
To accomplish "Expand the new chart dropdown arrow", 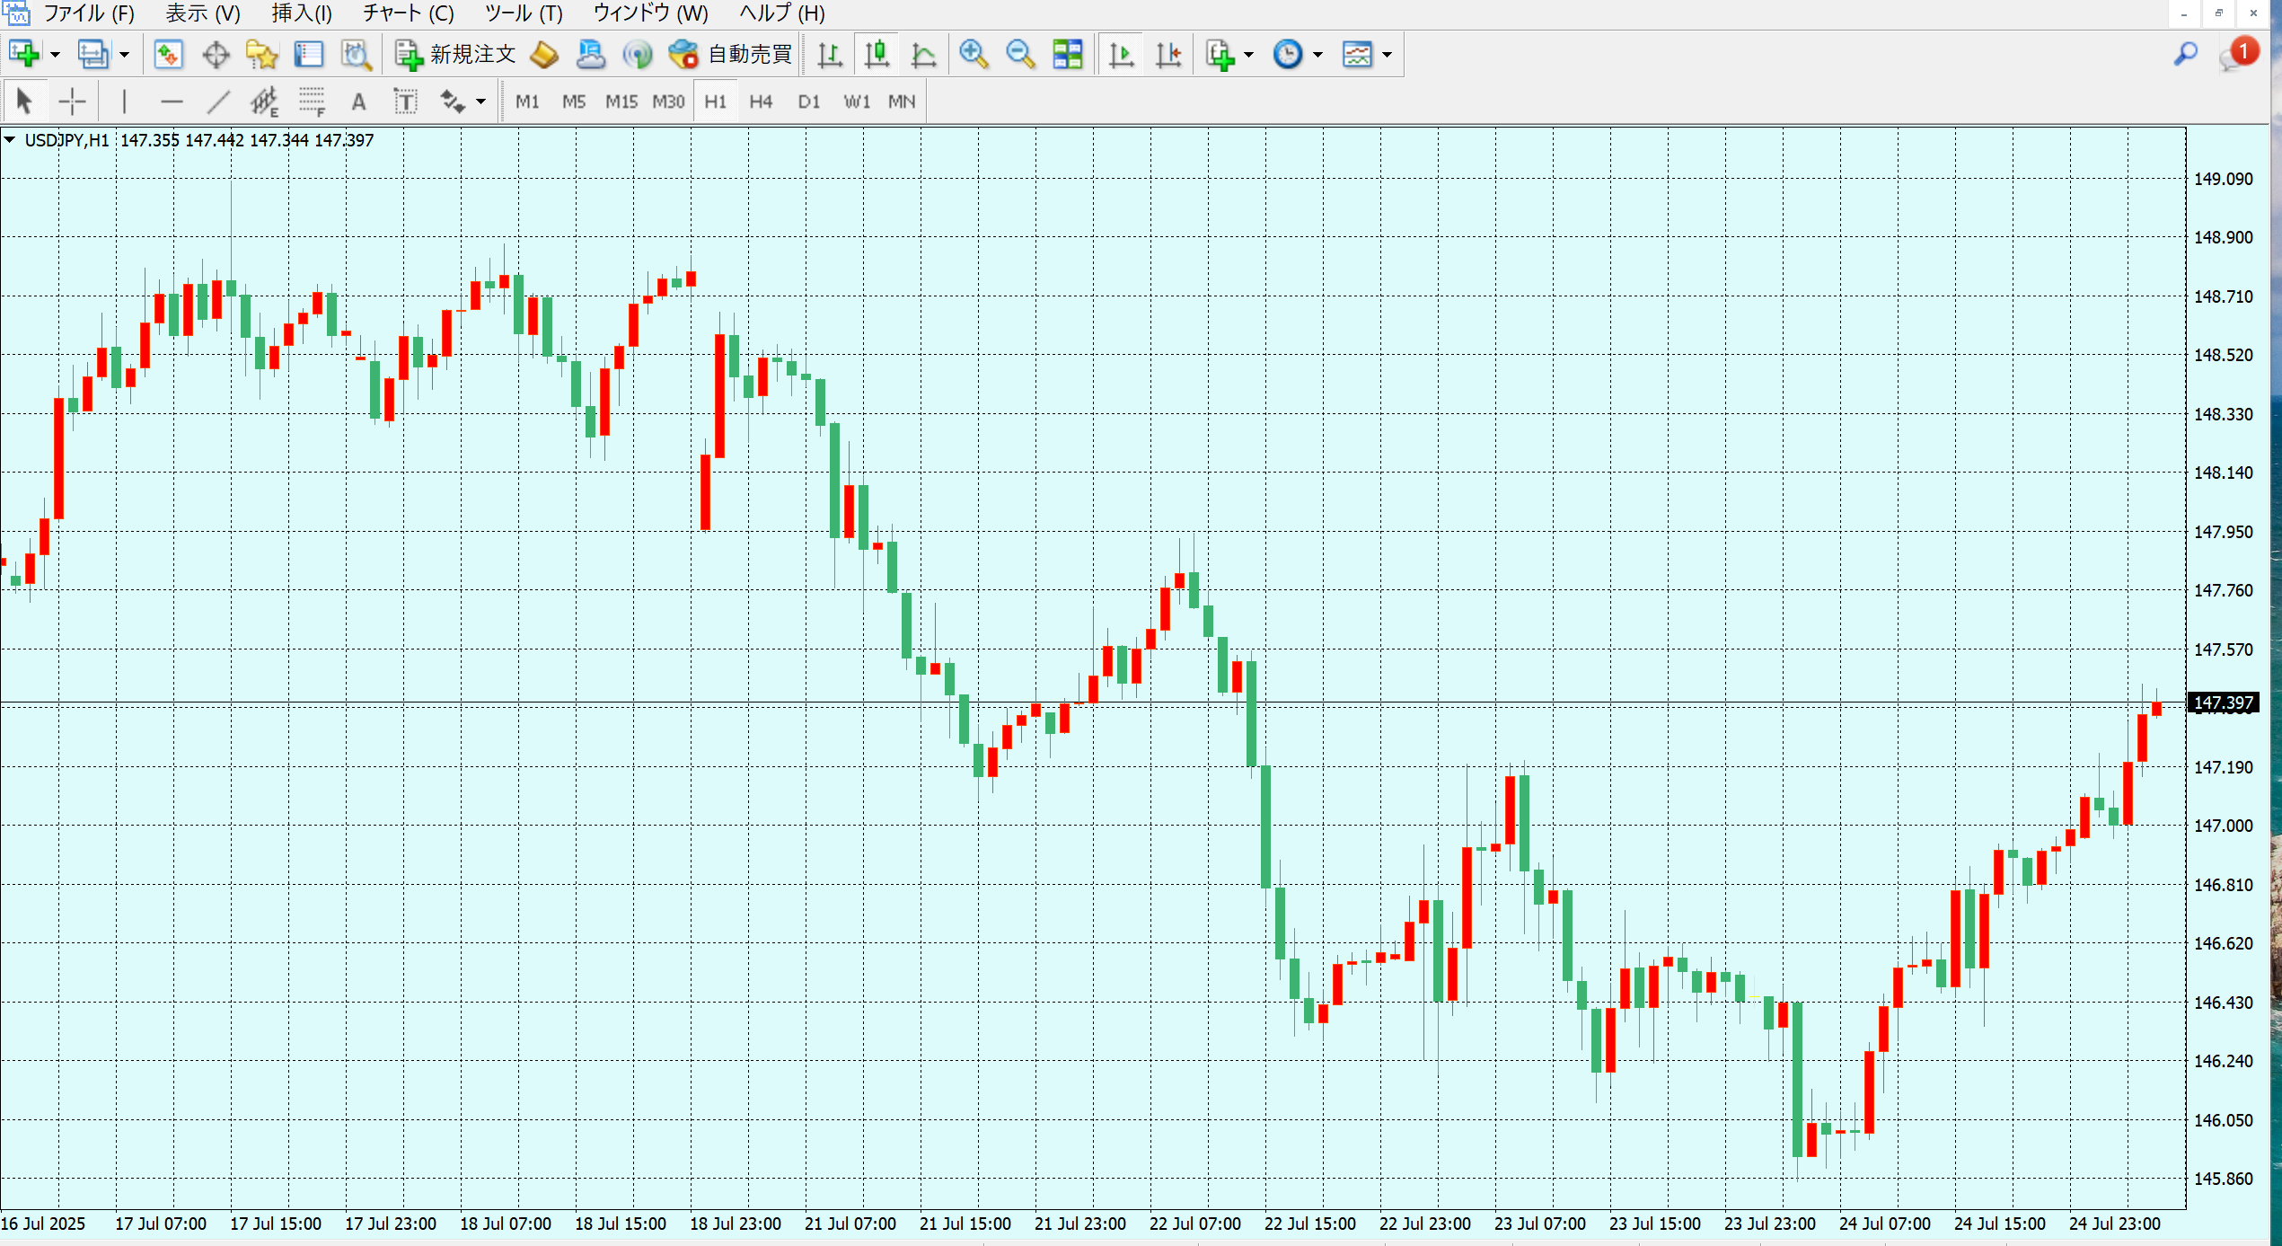I will tap(56, 55).
